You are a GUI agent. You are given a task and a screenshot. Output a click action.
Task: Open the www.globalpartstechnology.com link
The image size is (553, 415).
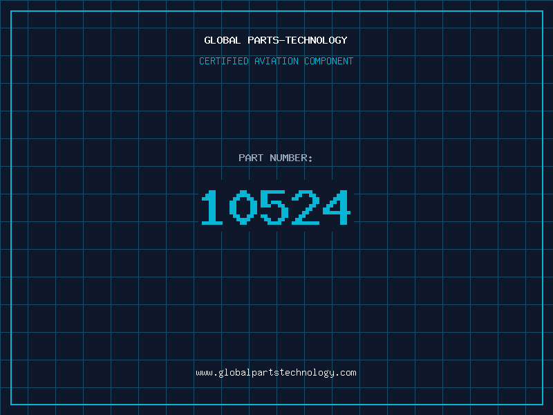pyautogui.click(x=276, y=373)
